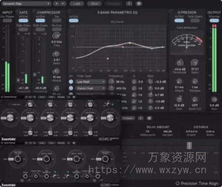Click the delay slider handle in Precision Time Align
222x187 pixels.
pyautogui.click(x=189, y=146)
